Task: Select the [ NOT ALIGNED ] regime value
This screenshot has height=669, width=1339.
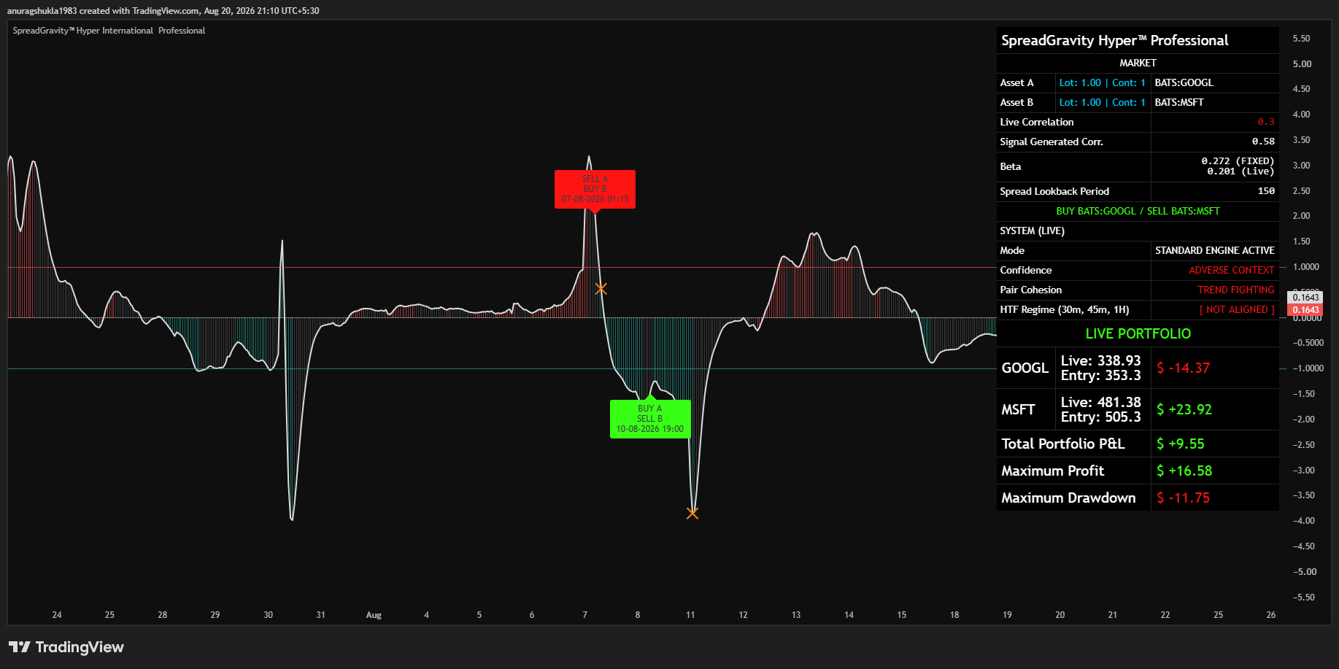Action: 1237,310
